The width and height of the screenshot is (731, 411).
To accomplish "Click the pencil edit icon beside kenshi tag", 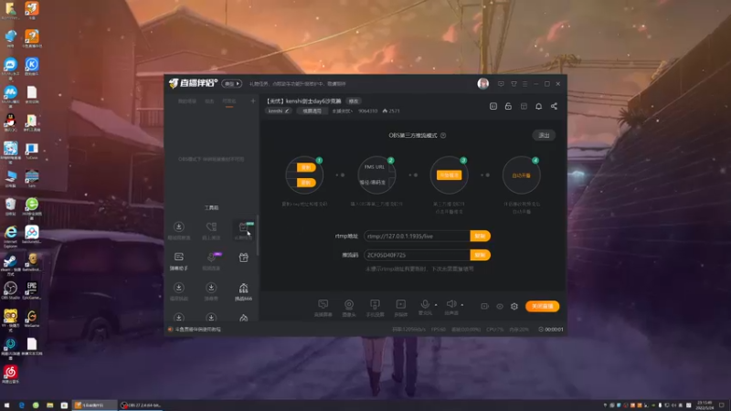I will tap(287, 111).
